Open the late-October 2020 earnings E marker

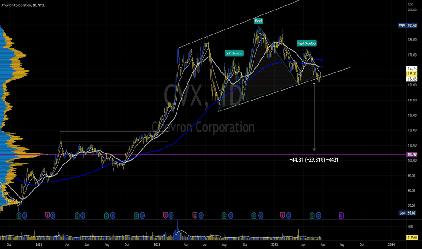[x=19, y=215]
